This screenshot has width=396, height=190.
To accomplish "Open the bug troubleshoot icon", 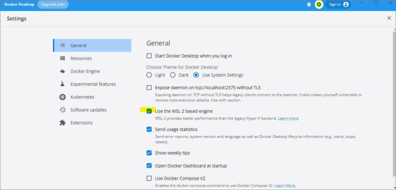I will [x=308, y=4].
